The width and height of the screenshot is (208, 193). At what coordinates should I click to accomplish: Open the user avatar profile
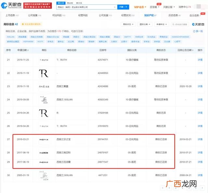pyautogui.click(x=199, y=7)
